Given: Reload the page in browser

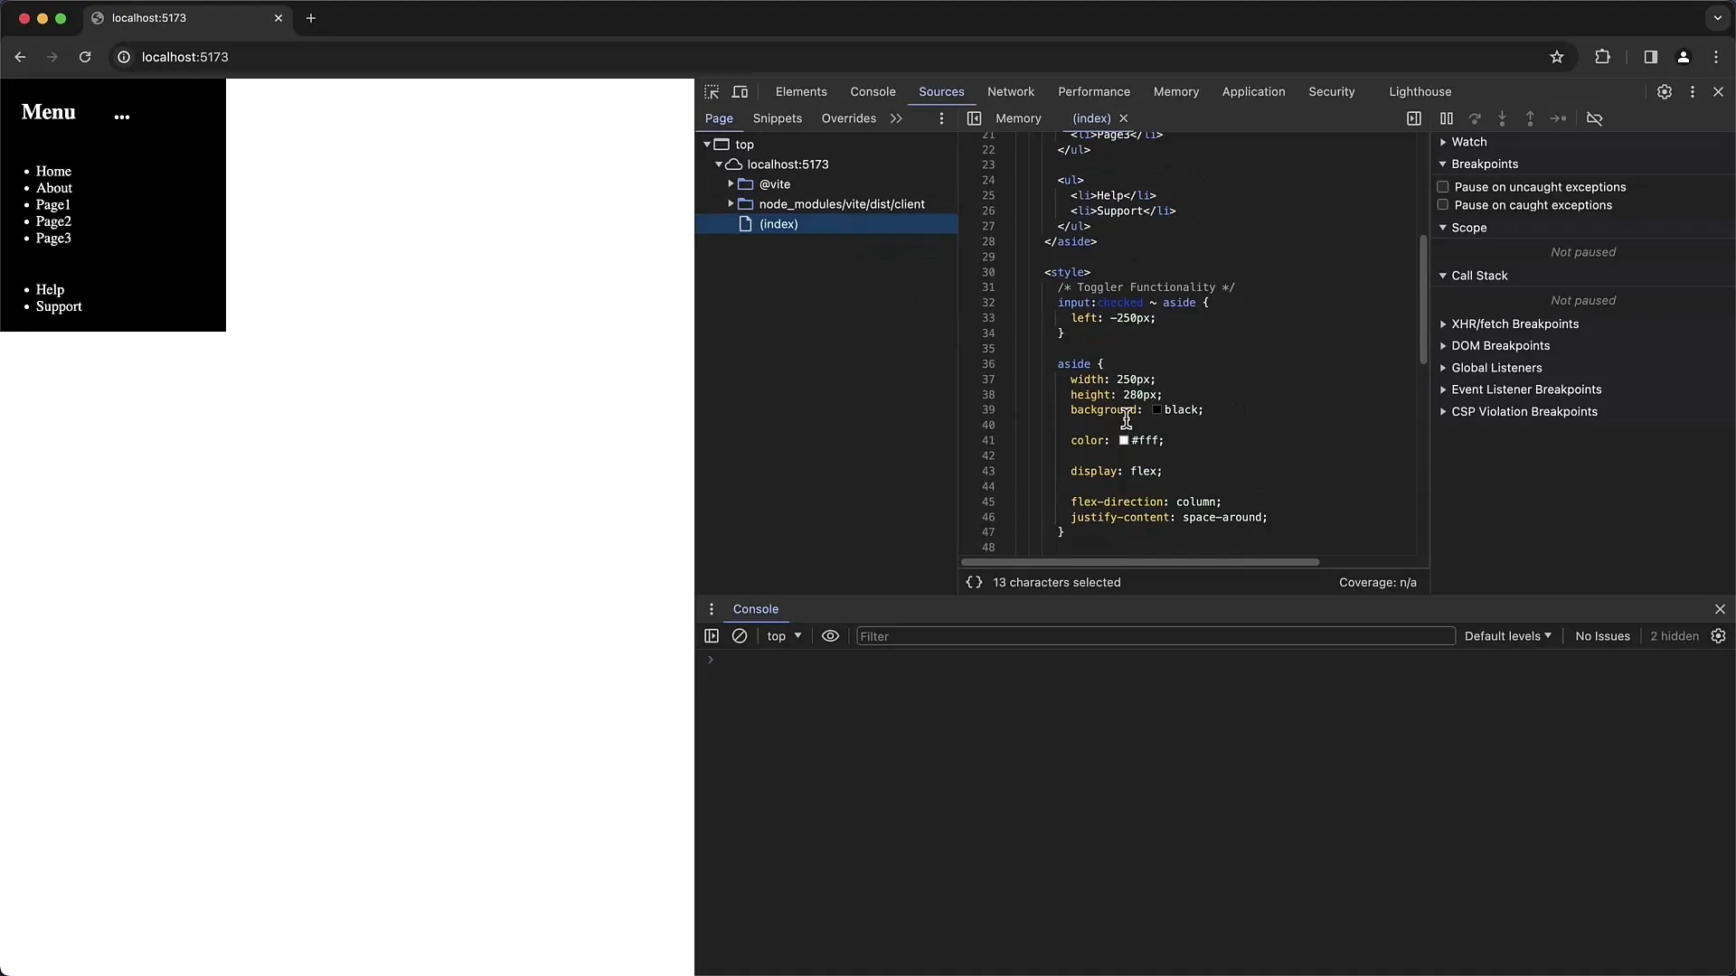Looking at the screenshot, I should (x=85, y=57).
